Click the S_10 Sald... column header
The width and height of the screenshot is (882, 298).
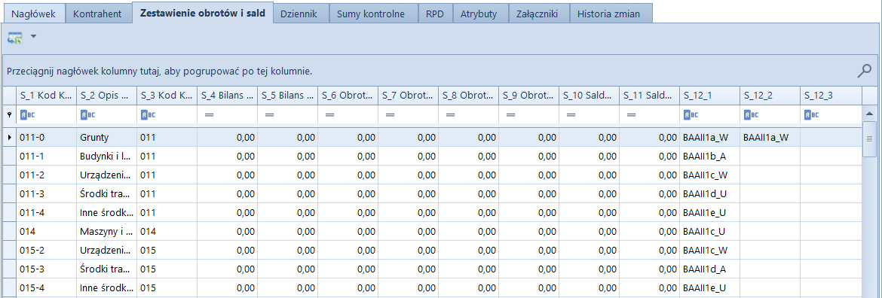pyautogui.click(x=589, y=96)
